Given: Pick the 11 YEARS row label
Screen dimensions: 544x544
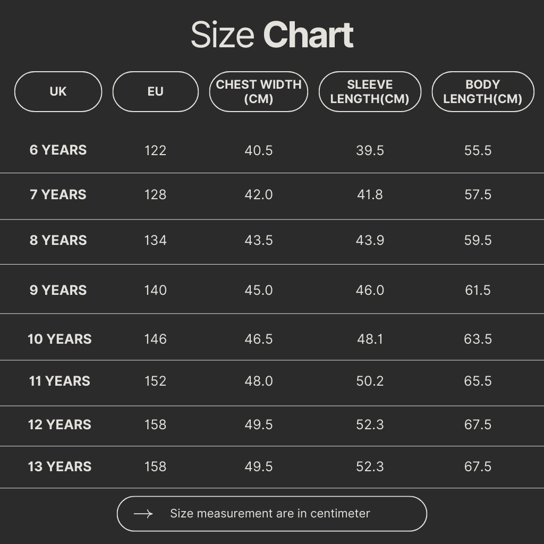Looking at the screenshot, I should [59, 381].
